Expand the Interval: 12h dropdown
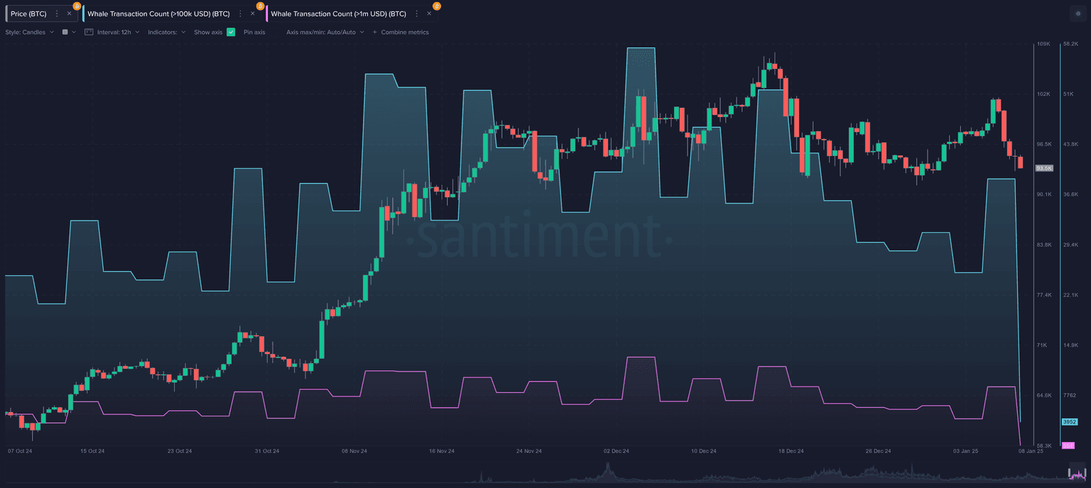This screenshot has height=488, width=1091. coord(117,32)
